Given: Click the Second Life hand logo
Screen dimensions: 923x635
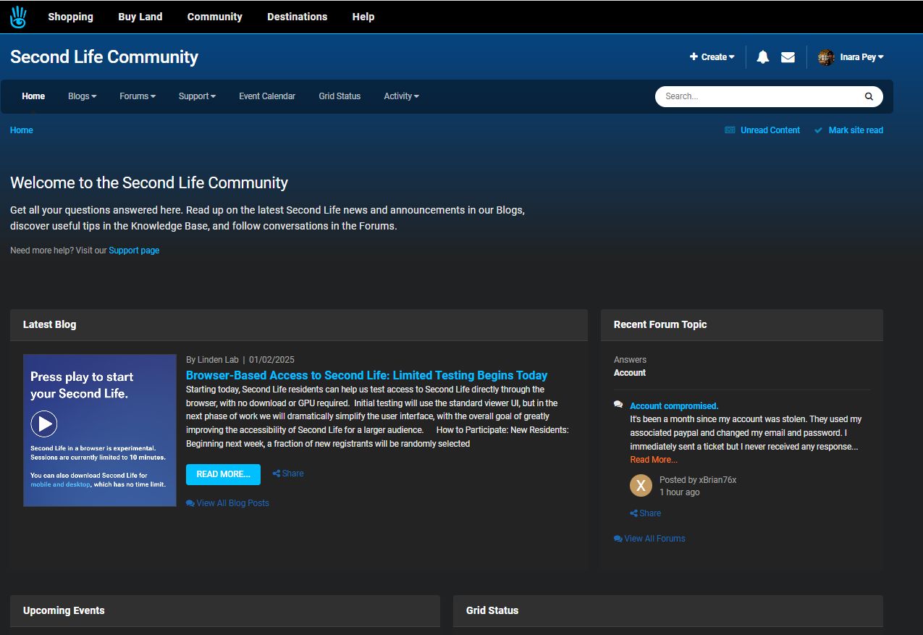Looking at the screenshot, I should coord(18,17).
